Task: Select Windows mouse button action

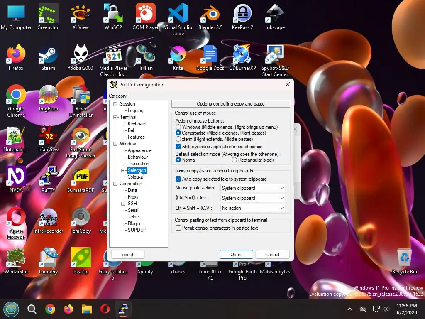Action: click(227, 127)
